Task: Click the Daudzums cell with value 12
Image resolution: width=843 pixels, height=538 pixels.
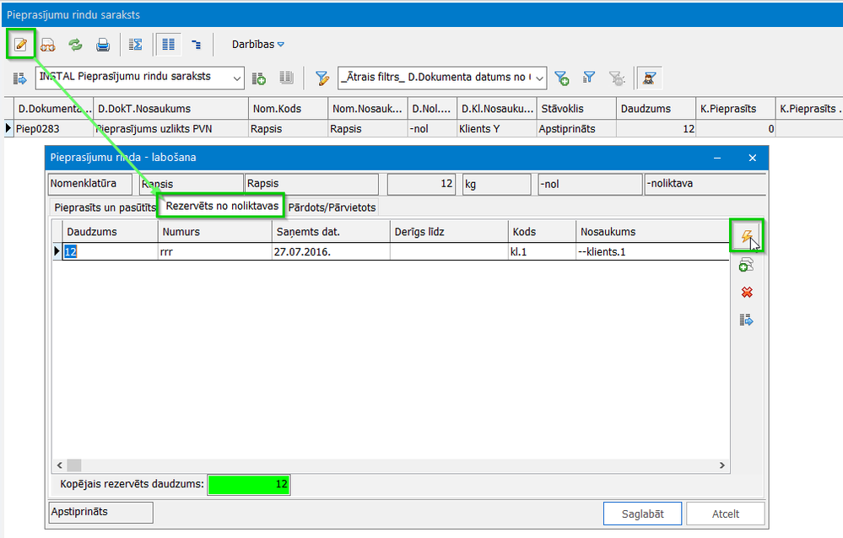Action: [x=110, y=251]
